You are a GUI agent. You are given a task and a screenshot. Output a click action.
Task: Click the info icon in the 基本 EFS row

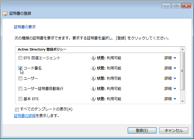(x=93, y=99)
